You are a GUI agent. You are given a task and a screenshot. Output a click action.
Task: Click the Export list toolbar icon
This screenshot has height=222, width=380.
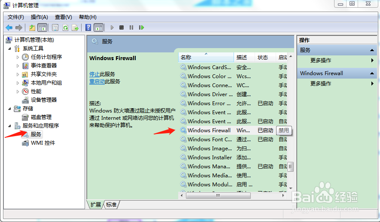(75, 27)
